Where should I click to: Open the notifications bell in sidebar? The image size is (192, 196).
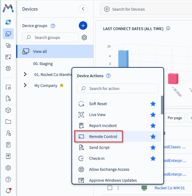pos(8,191)
